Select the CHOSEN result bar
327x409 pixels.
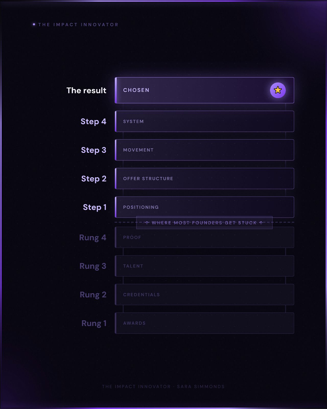[204, 90]
